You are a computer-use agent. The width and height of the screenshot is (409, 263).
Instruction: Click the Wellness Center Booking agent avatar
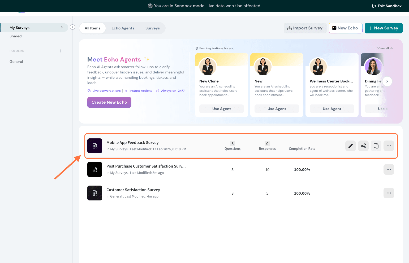point(318,67)
